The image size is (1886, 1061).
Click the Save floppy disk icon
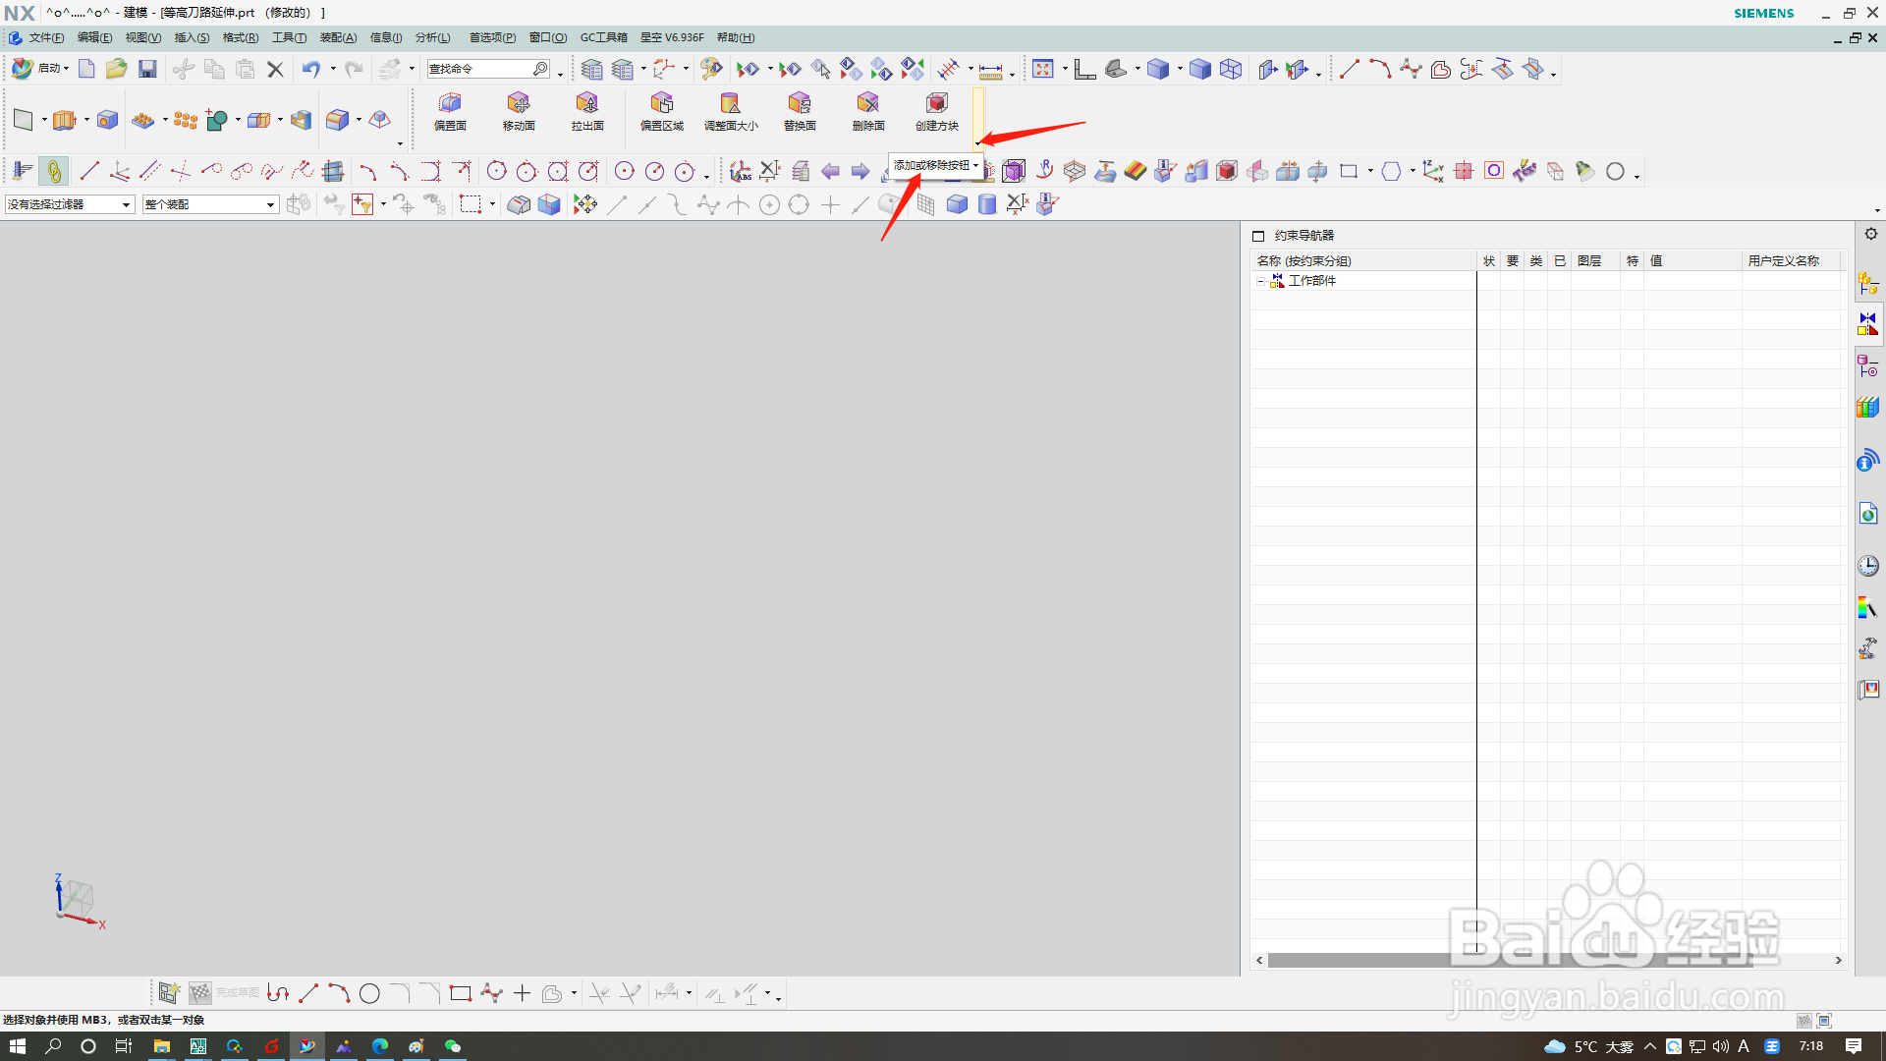tap(147, 69)
